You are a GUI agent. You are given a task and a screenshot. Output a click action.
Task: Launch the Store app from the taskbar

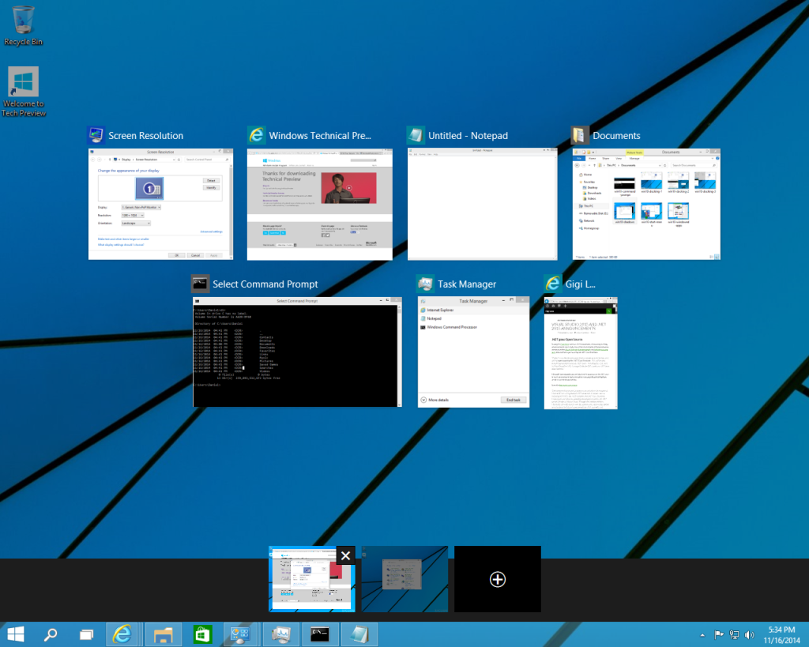point(202,634)
